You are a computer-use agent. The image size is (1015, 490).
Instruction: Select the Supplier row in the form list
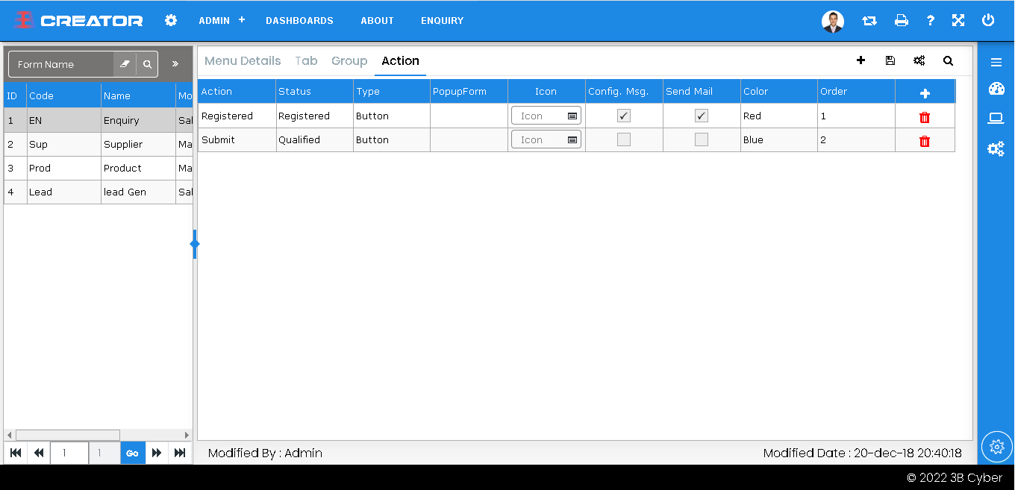click(122, 145)
